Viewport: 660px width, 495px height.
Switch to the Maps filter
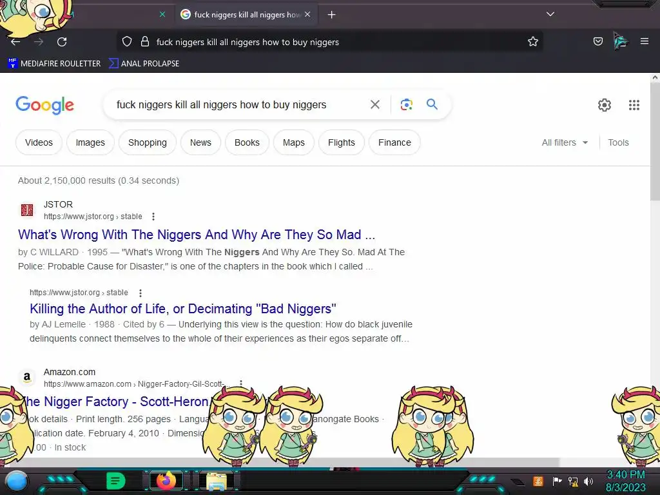[293, 142]
